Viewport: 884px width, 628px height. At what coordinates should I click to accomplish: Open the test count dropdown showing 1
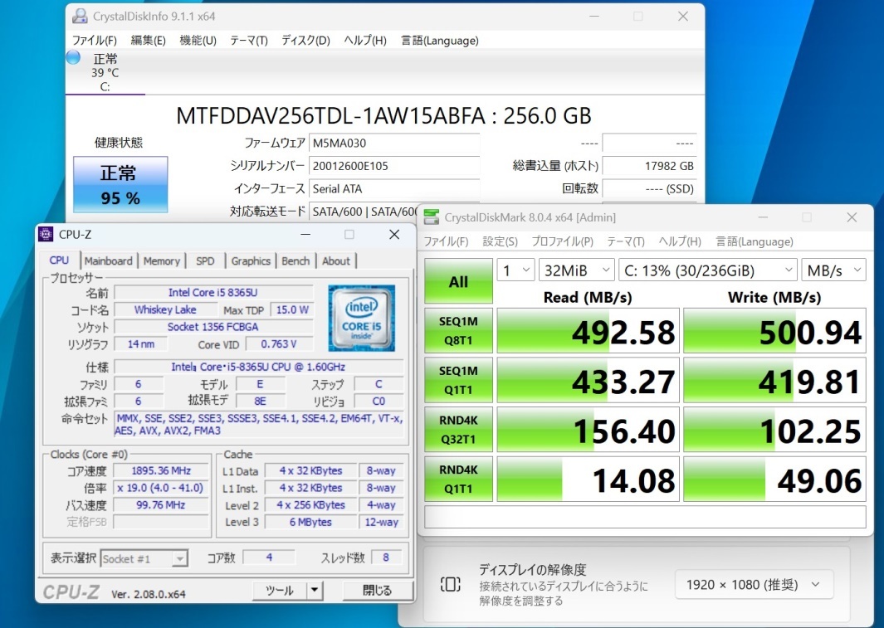515,270
